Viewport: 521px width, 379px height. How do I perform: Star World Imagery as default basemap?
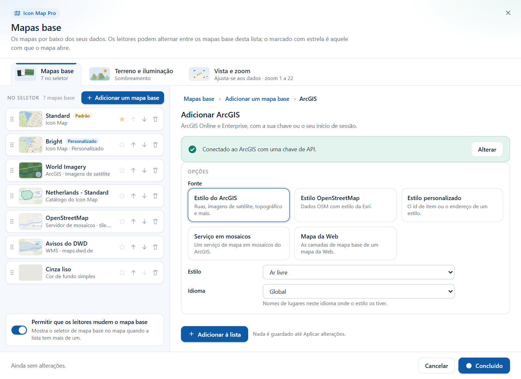122,170
